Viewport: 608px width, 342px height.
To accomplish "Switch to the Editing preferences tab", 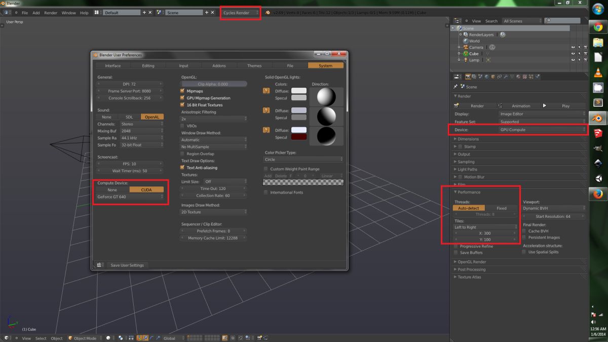I will [148, 66].
